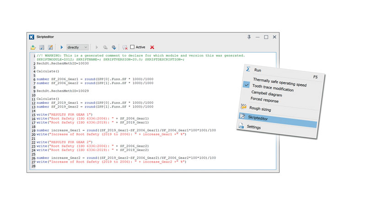Click the 'Calculate()' text on line 4
Viewport: 366px width, 206px height.
(x=48, y=71)
